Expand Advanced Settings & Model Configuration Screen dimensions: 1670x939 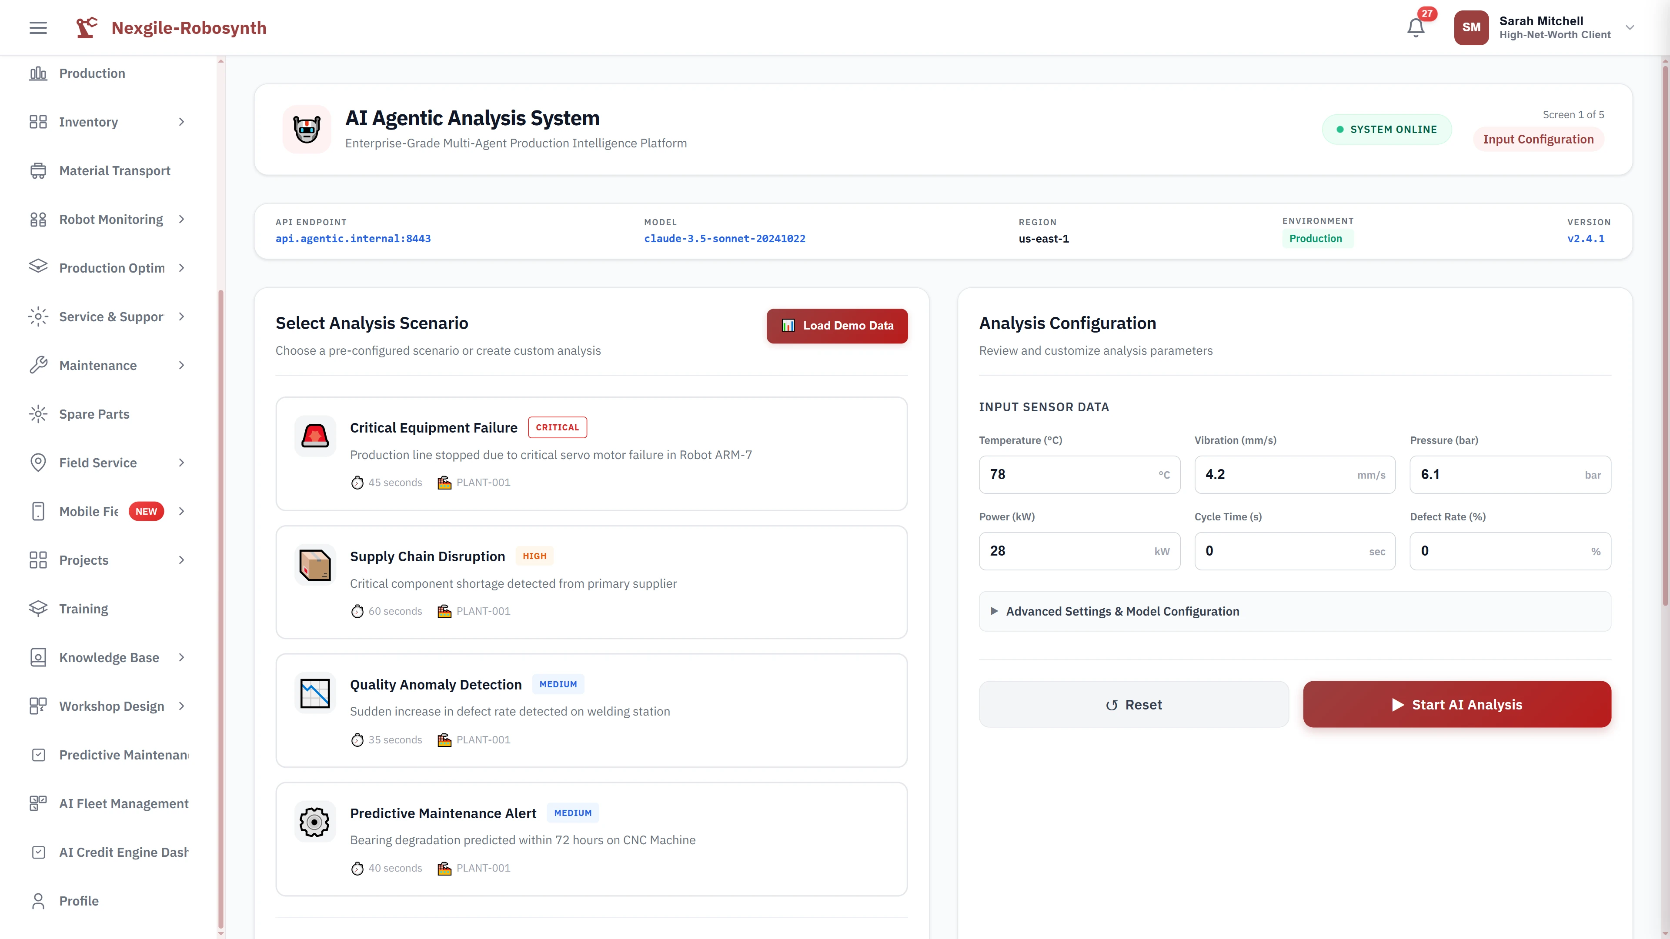click(x=1122, y=610)
